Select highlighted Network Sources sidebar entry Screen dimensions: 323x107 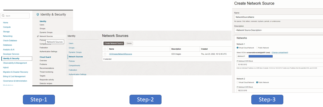76,57
